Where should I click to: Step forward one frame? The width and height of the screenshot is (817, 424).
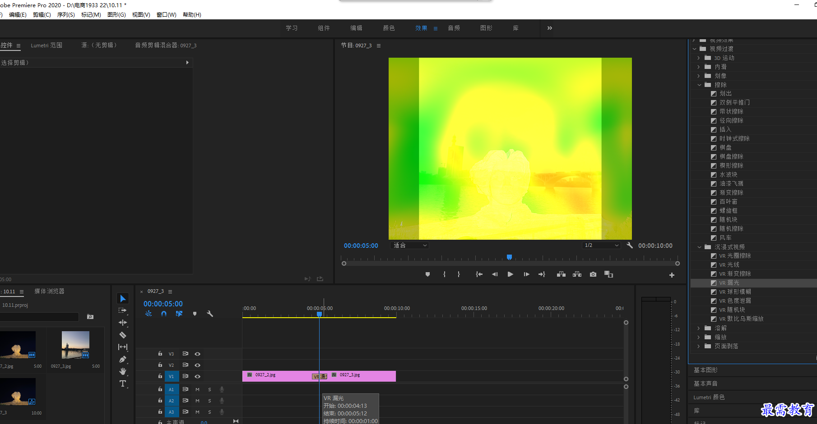(526, 274)
